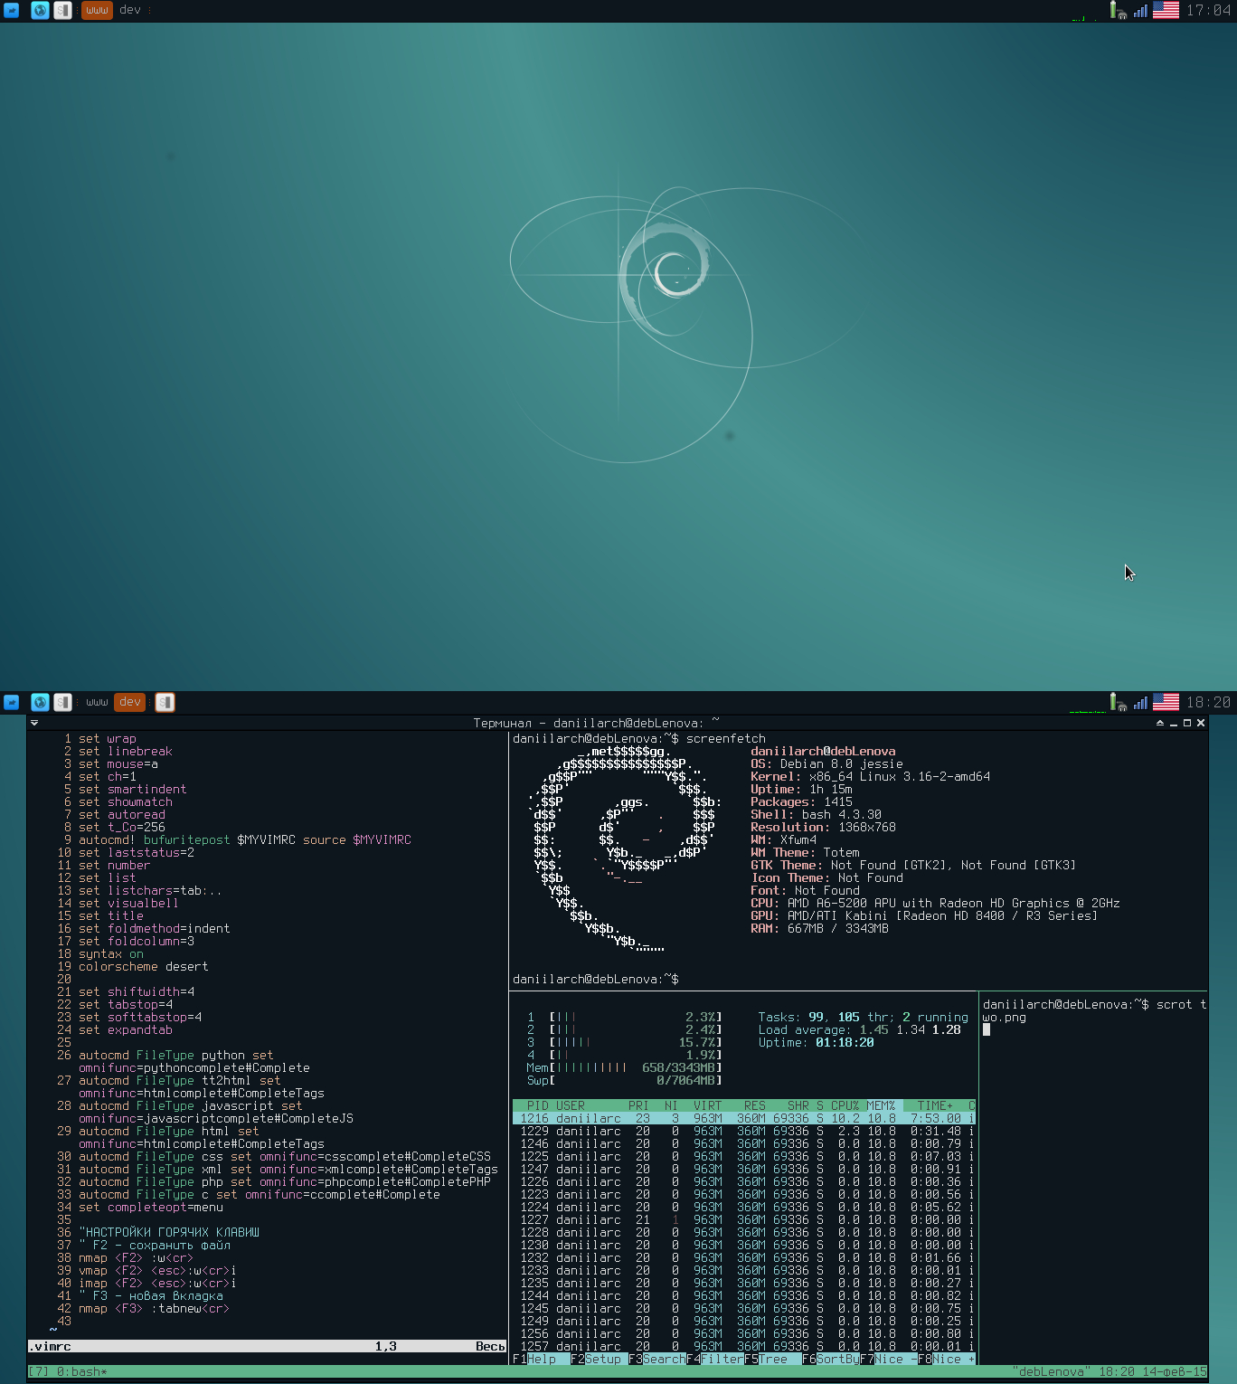Sort htop by the MEM% column header

point(882,1105)
